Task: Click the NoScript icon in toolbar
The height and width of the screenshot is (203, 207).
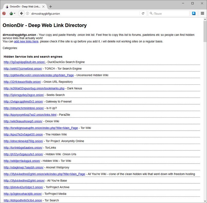Action: (4, 14)
